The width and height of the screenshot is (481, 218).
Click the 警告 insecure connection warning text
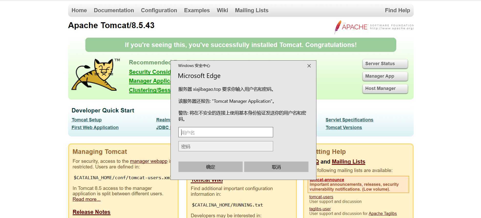[242, 116]
